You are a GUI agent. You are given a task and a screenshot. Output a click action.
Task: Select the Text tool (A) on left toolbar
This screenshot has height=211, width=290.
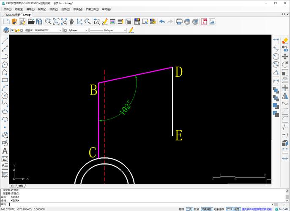pos(5,151)
